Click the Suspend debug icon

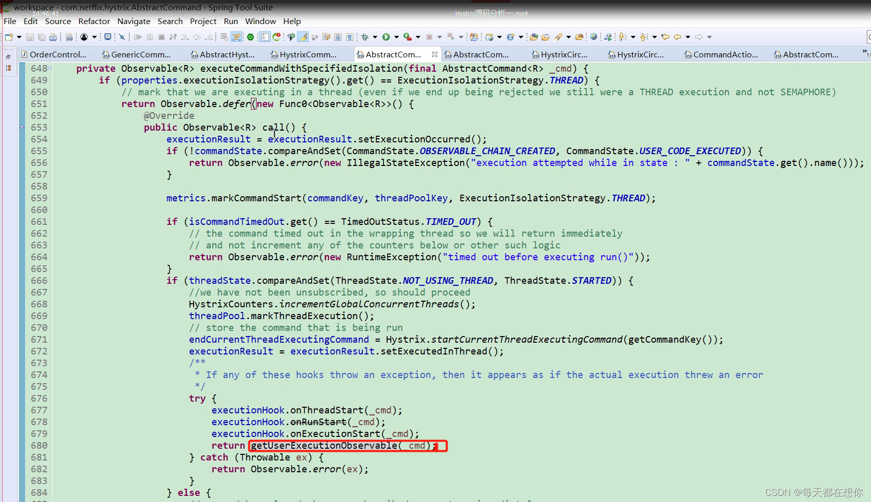coord(150,37)
